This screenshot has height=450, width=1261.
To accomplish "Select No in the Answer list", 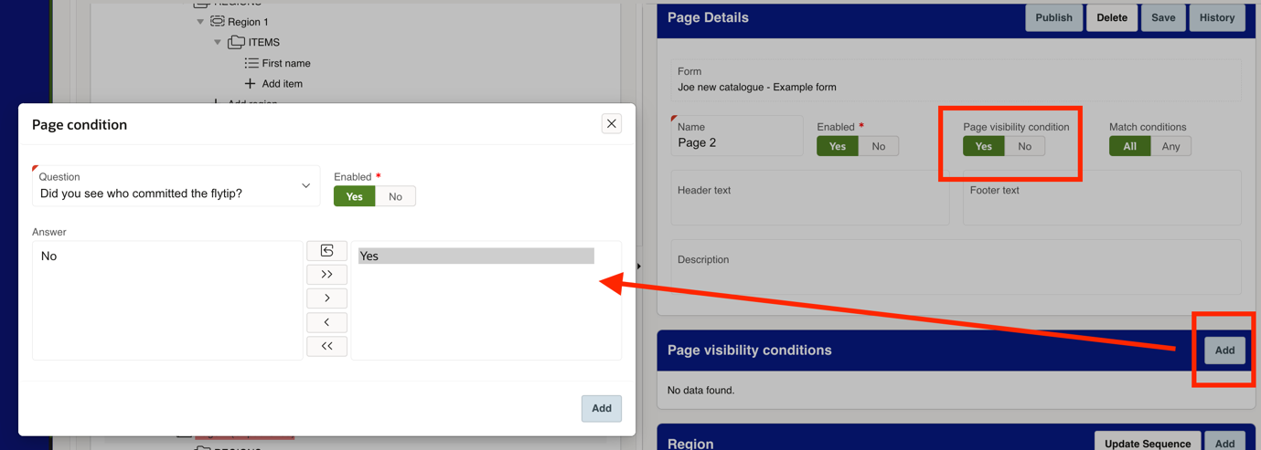I will pyautogui.click(x=49, y=256).
